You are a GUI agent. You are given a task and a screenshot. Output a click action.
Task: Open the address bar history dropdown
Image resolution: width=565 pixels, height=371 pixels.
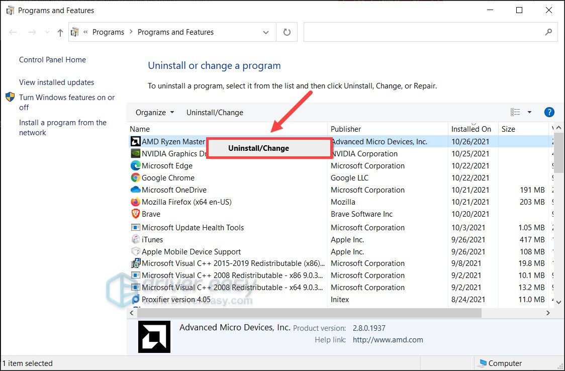(x=266, y=32)
